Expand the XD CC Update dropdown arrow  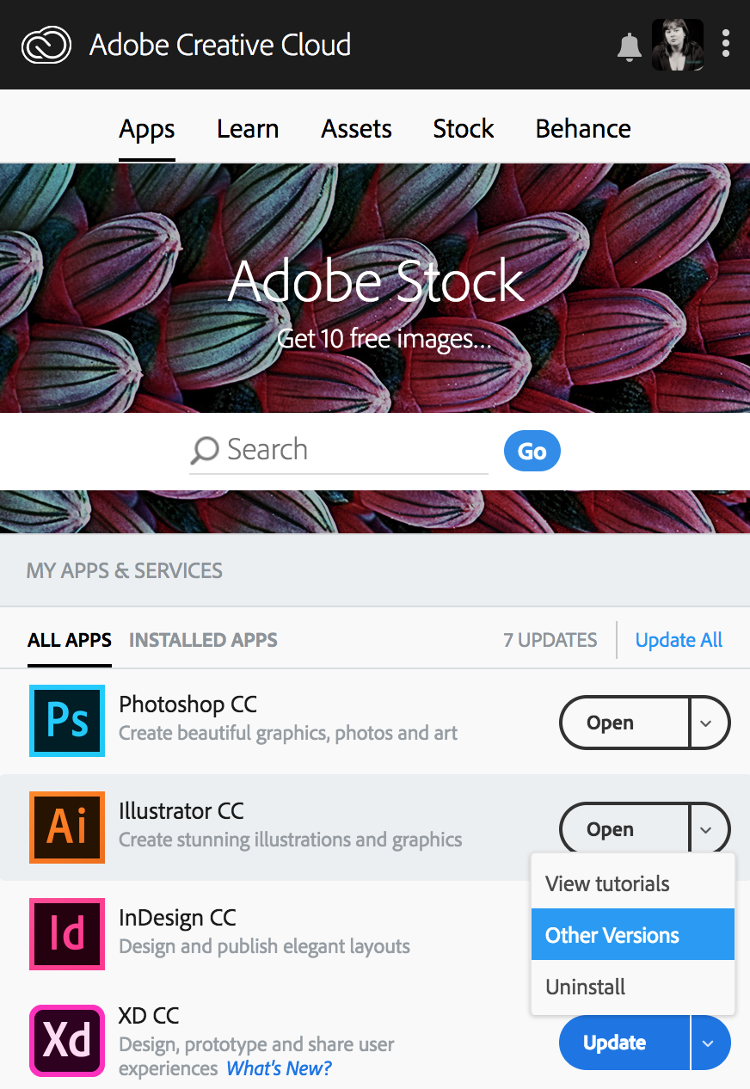tap(709, 1043)
